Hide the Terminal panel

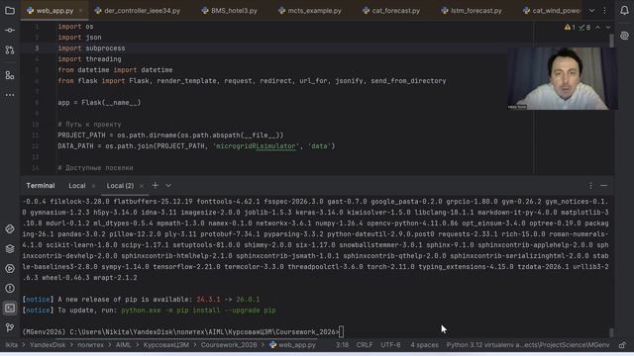click(603, 186)
